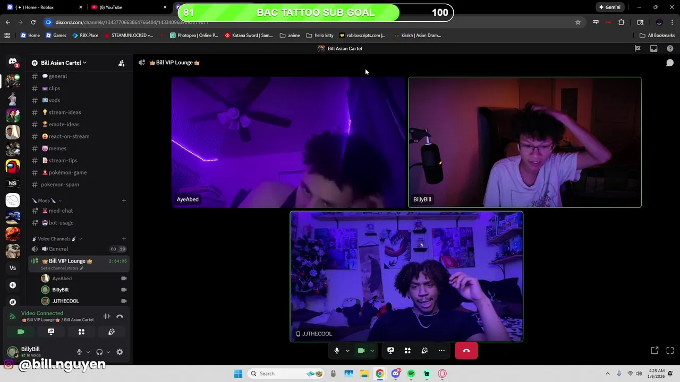Expand Bill Asian Cartel server menu
680x382 pixels.
[64, 63]
